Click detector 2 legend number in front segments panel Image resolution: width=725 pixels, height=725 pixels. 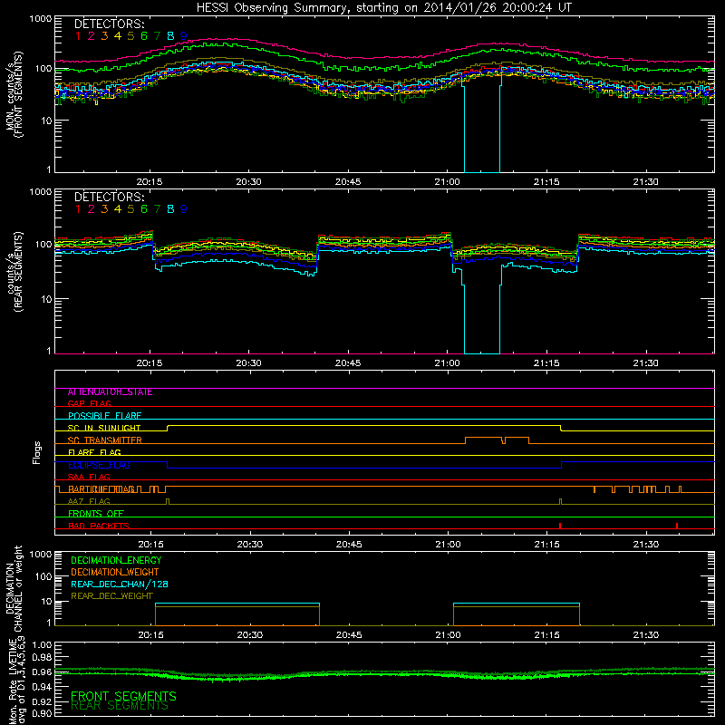coord(92,36)
